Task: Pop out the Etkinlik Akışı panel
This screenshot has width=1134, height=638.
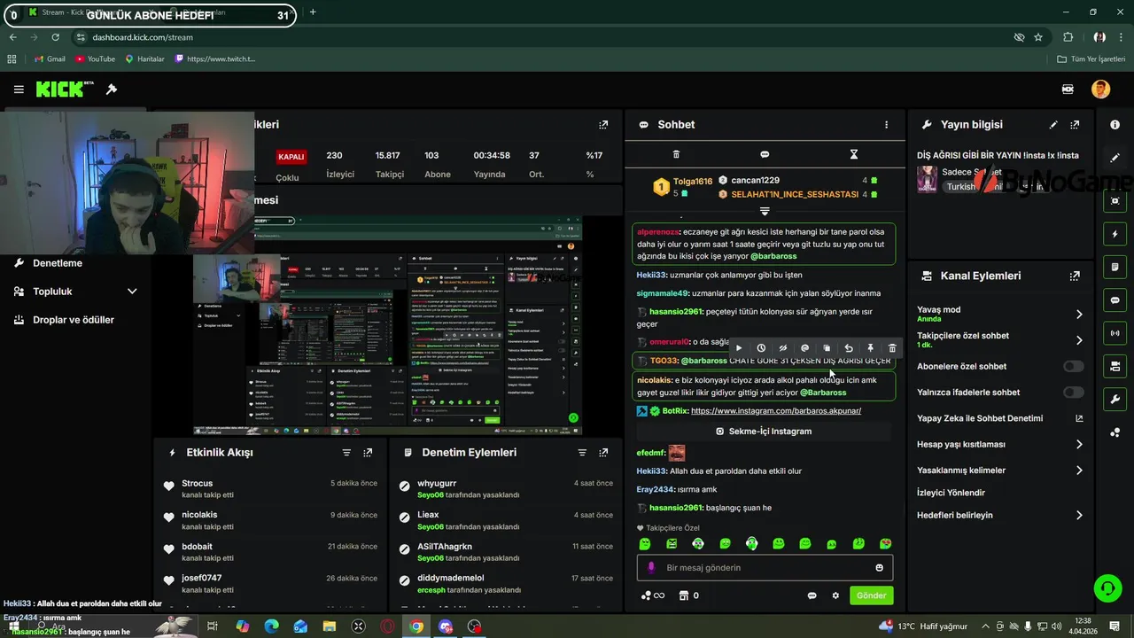Action: click(368, 453)
